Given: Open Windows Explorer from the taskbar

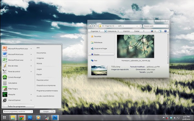Looking at the screenshot, I should coord(13,118).
